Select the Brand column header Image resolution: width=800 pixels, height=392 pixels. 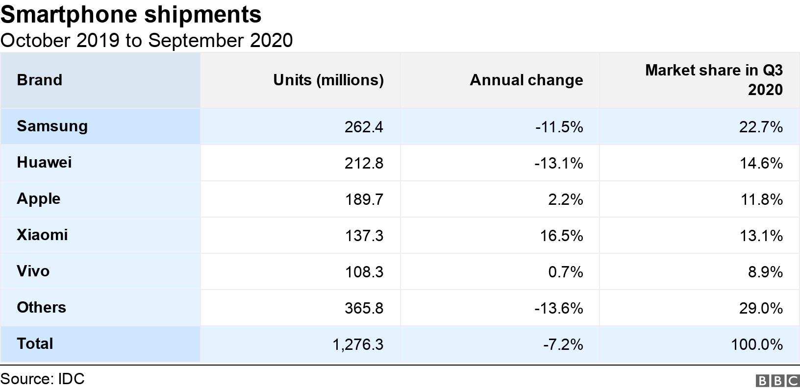[100, 80]
